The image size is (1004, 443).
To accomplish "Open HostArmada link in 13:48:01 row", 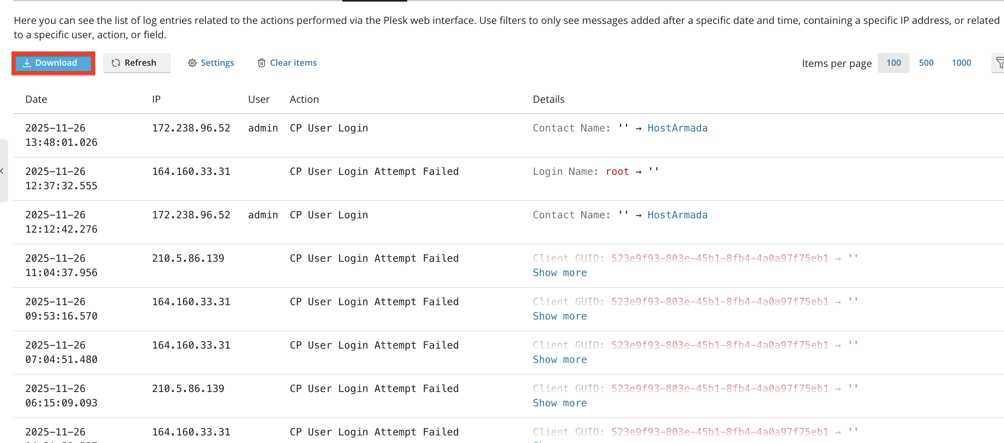I will (x=677, y=128).
